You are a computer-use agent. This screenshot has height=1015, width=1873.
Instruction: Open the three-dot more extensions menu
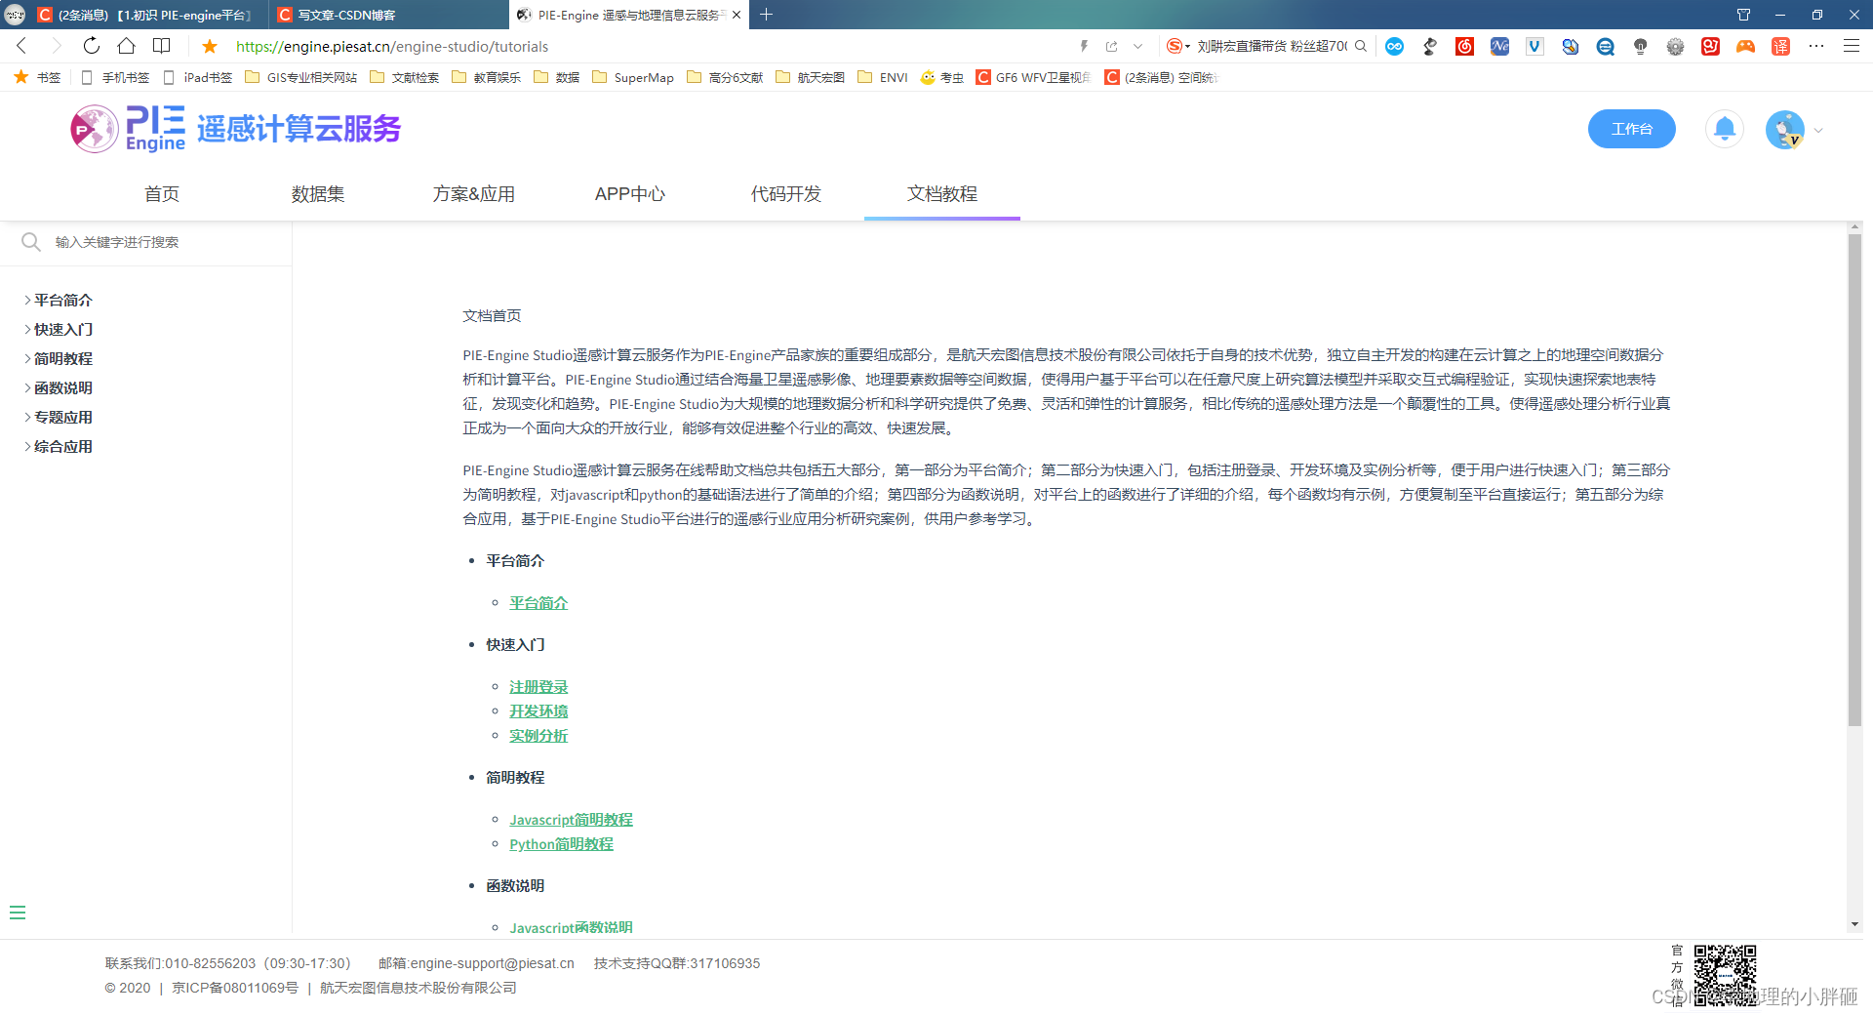(x=1816, y=46)
